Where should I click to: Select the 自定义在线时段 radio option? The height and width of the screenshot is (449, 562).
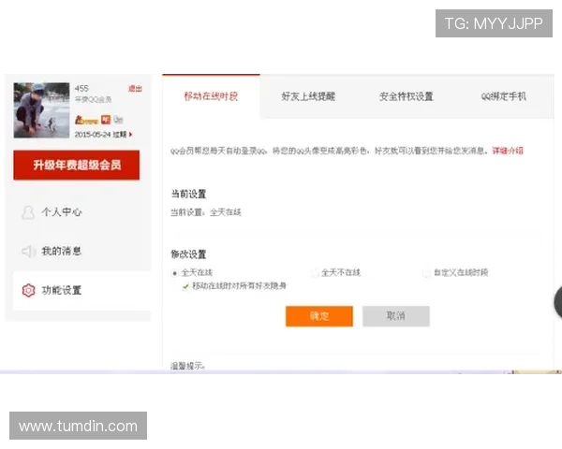(426, 273)
